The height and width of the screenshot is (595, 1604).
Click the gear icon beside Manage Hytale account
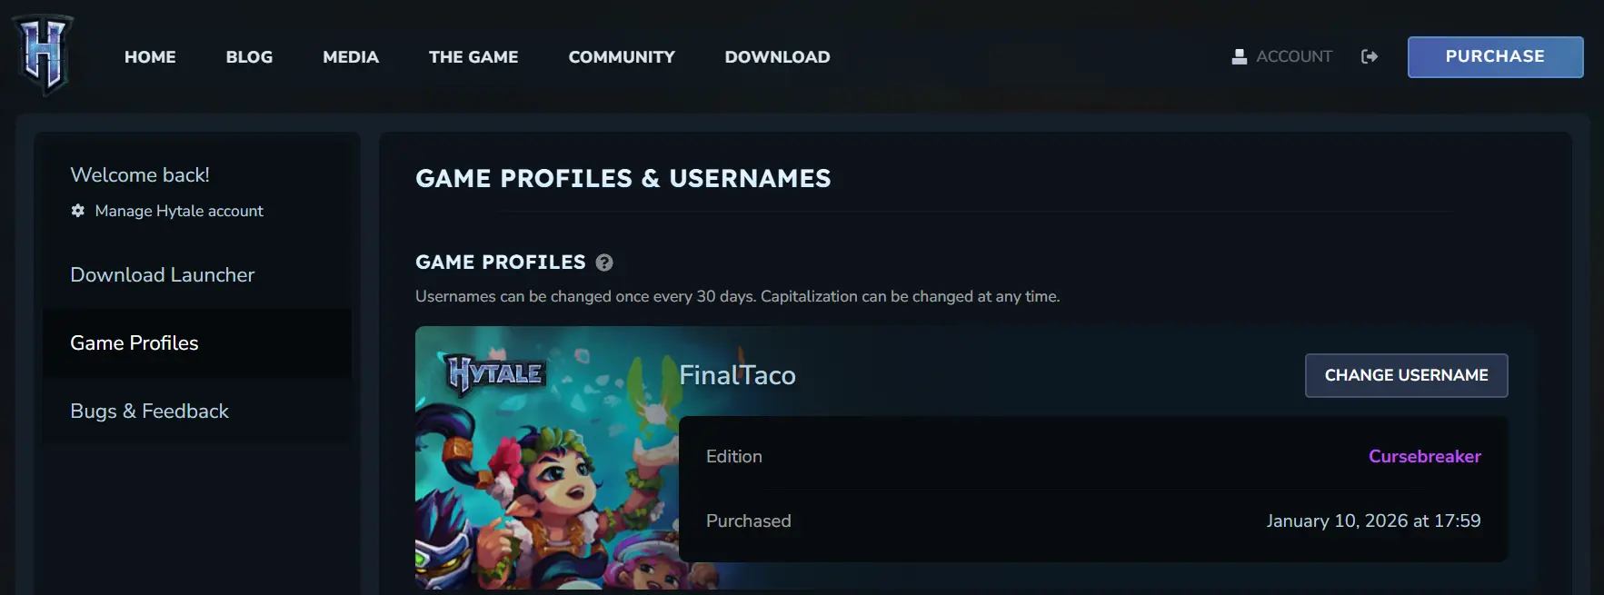[78, 211]
